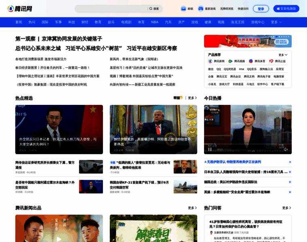Unmute the 今日热播 video
The height and width of the screenshot is (242, 307).
click(x=286, y=149)
